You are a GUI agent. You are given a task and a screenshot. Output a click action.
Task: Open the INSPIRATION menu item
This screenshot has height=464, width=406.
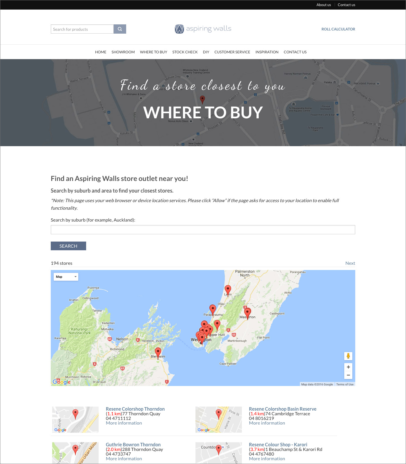pos(267,52)
